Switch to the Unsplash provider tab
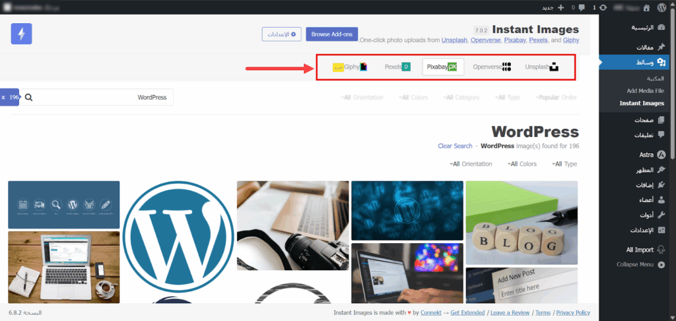This screenshot has width=676, height=321. (541, 67)
